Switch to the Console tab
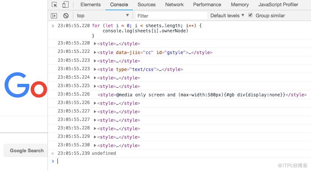The height and width of the screenshot is (171, 311). [x=119, y=4]
